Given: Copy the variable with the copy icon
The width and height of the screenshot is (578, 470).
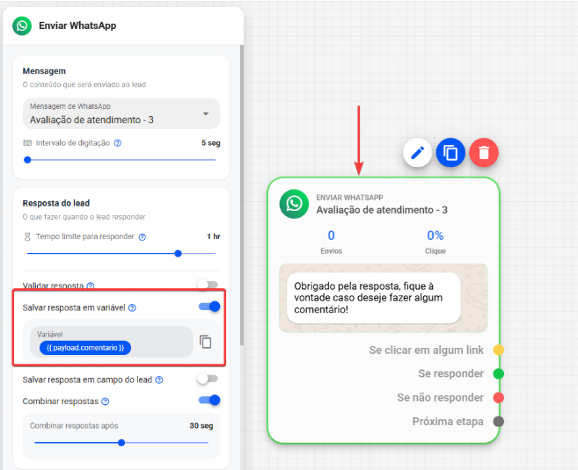Looking at the screenshot, I should [205, 342].
